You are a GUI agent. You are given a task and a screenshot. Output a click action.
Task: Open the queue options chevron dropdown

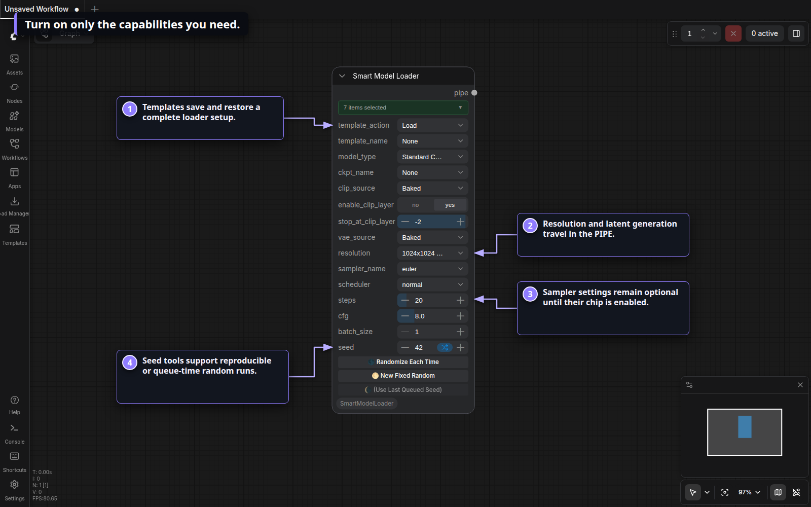pyautogui.click(x=715, y=33)
